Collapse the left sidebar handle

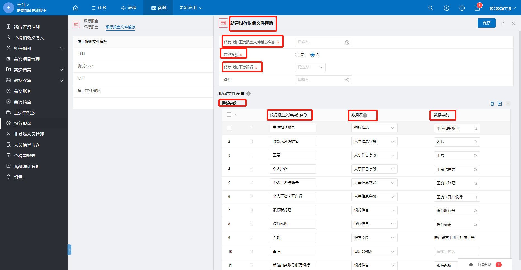pos(69,250)
